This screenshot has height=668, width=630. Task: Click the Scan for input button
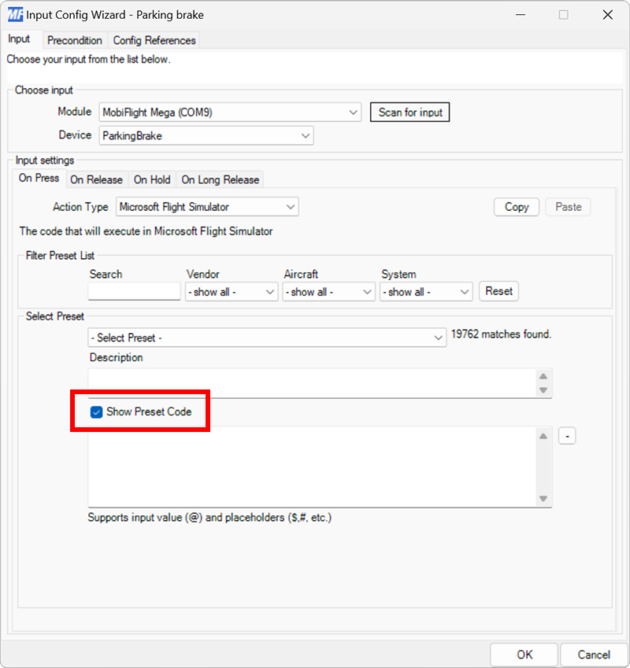point(409,112)
